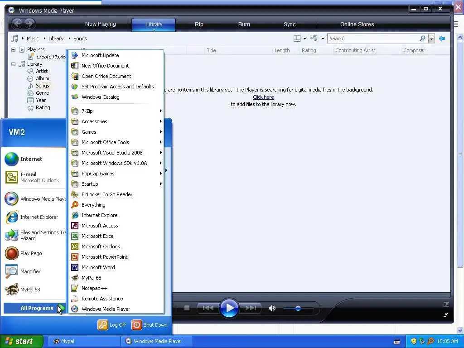The width and height of the screenshot is (464, 348).
Task: Select Artist in the library tree
Action: [42, 71]
